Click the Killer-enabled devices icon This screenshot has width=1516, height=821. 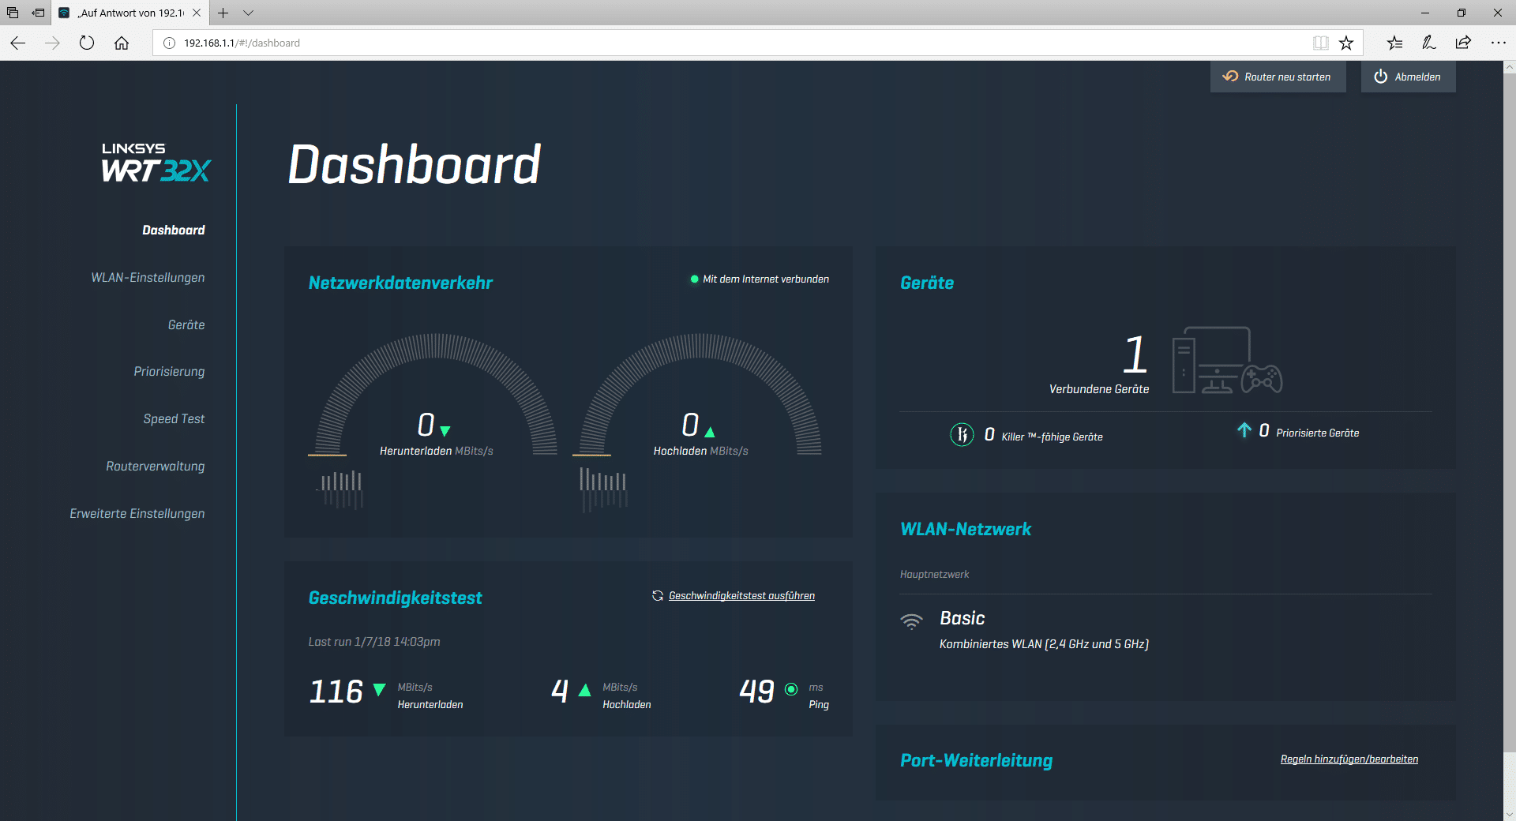click(x=962, y=435)
